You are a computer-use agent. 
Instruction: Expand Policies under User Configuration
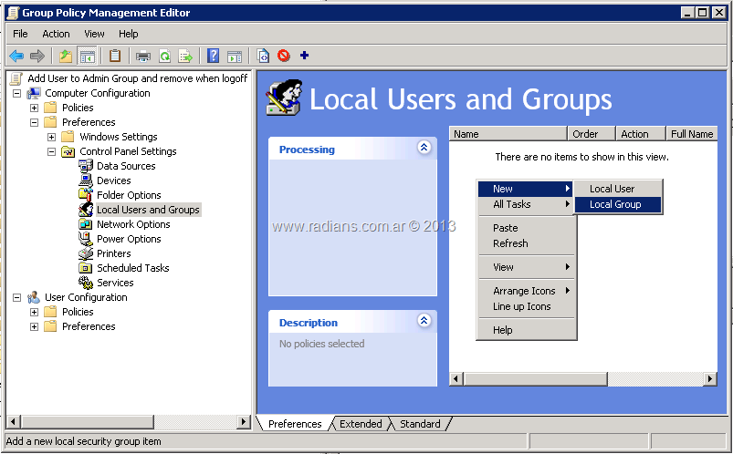point(35,312)
